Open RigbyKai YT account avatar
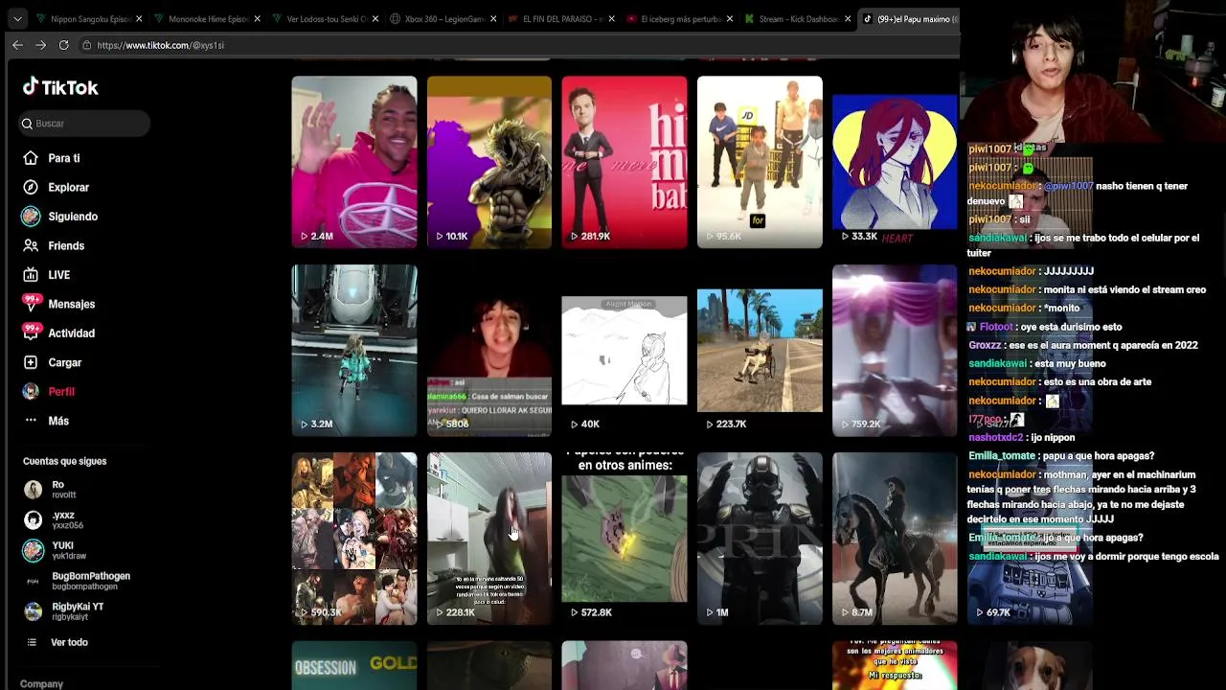The height and width of the screenshot is (690, 1226). click(34, 611)
